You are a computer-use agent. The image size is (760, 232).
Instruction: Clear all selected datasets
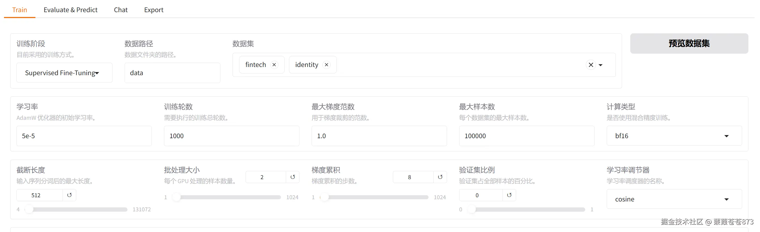pyautogui.click(x=591, y=65)
